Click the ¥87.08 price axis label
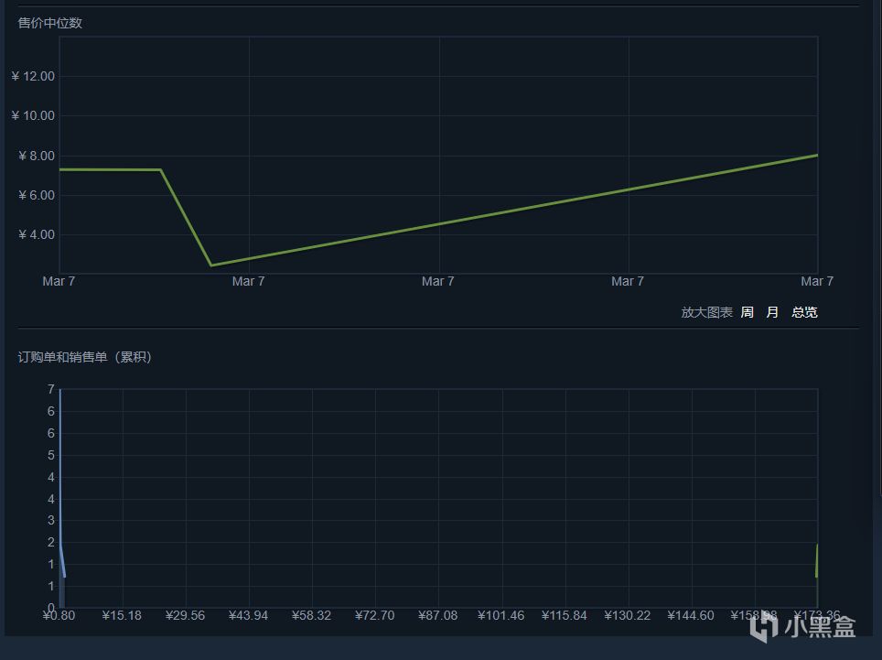 [x=438, y=615]
